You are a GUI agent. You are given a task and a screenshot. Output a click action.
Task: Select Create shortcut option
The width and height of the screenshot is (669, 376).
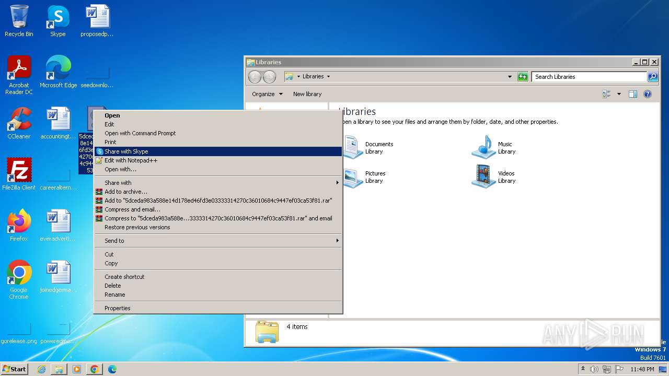[x=217, y=277]
